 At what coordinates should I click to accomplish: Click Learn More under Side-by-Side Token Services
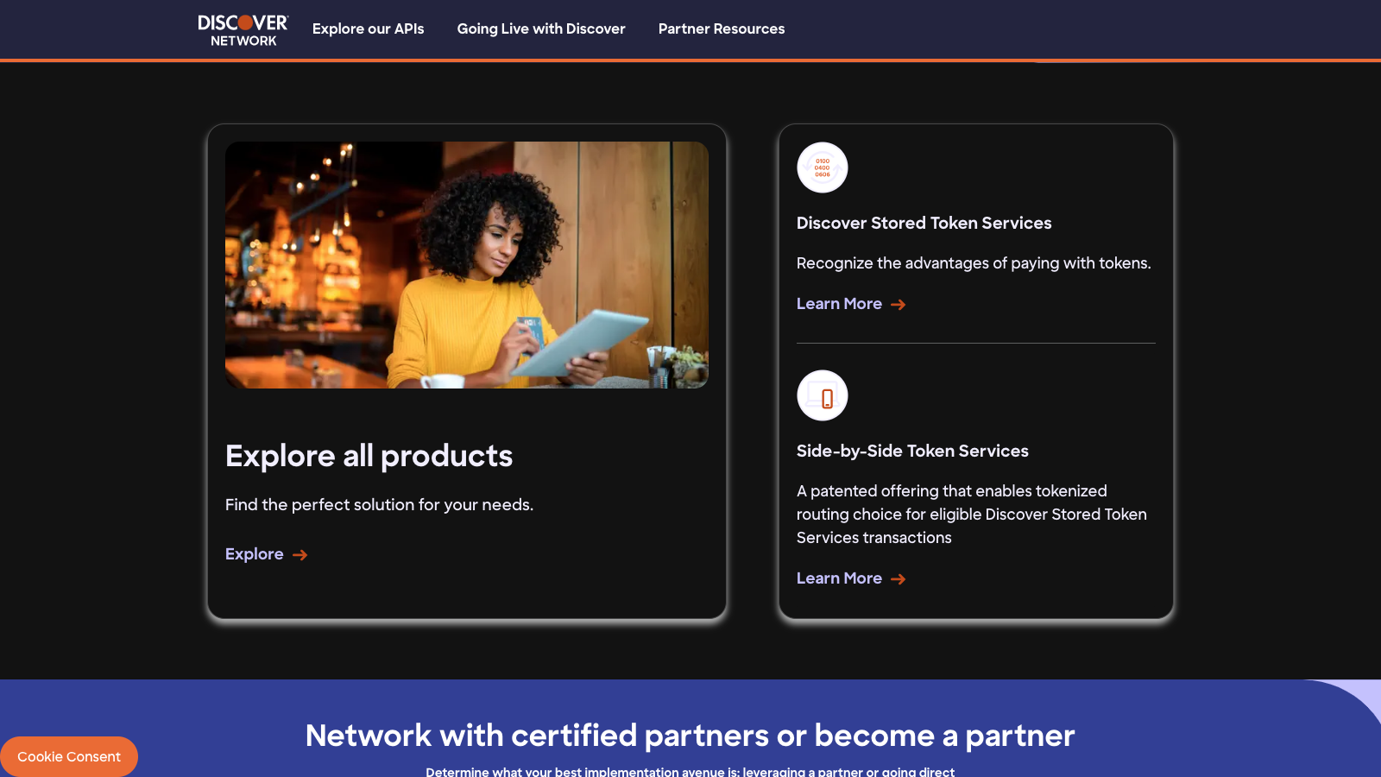click(839, 578)
